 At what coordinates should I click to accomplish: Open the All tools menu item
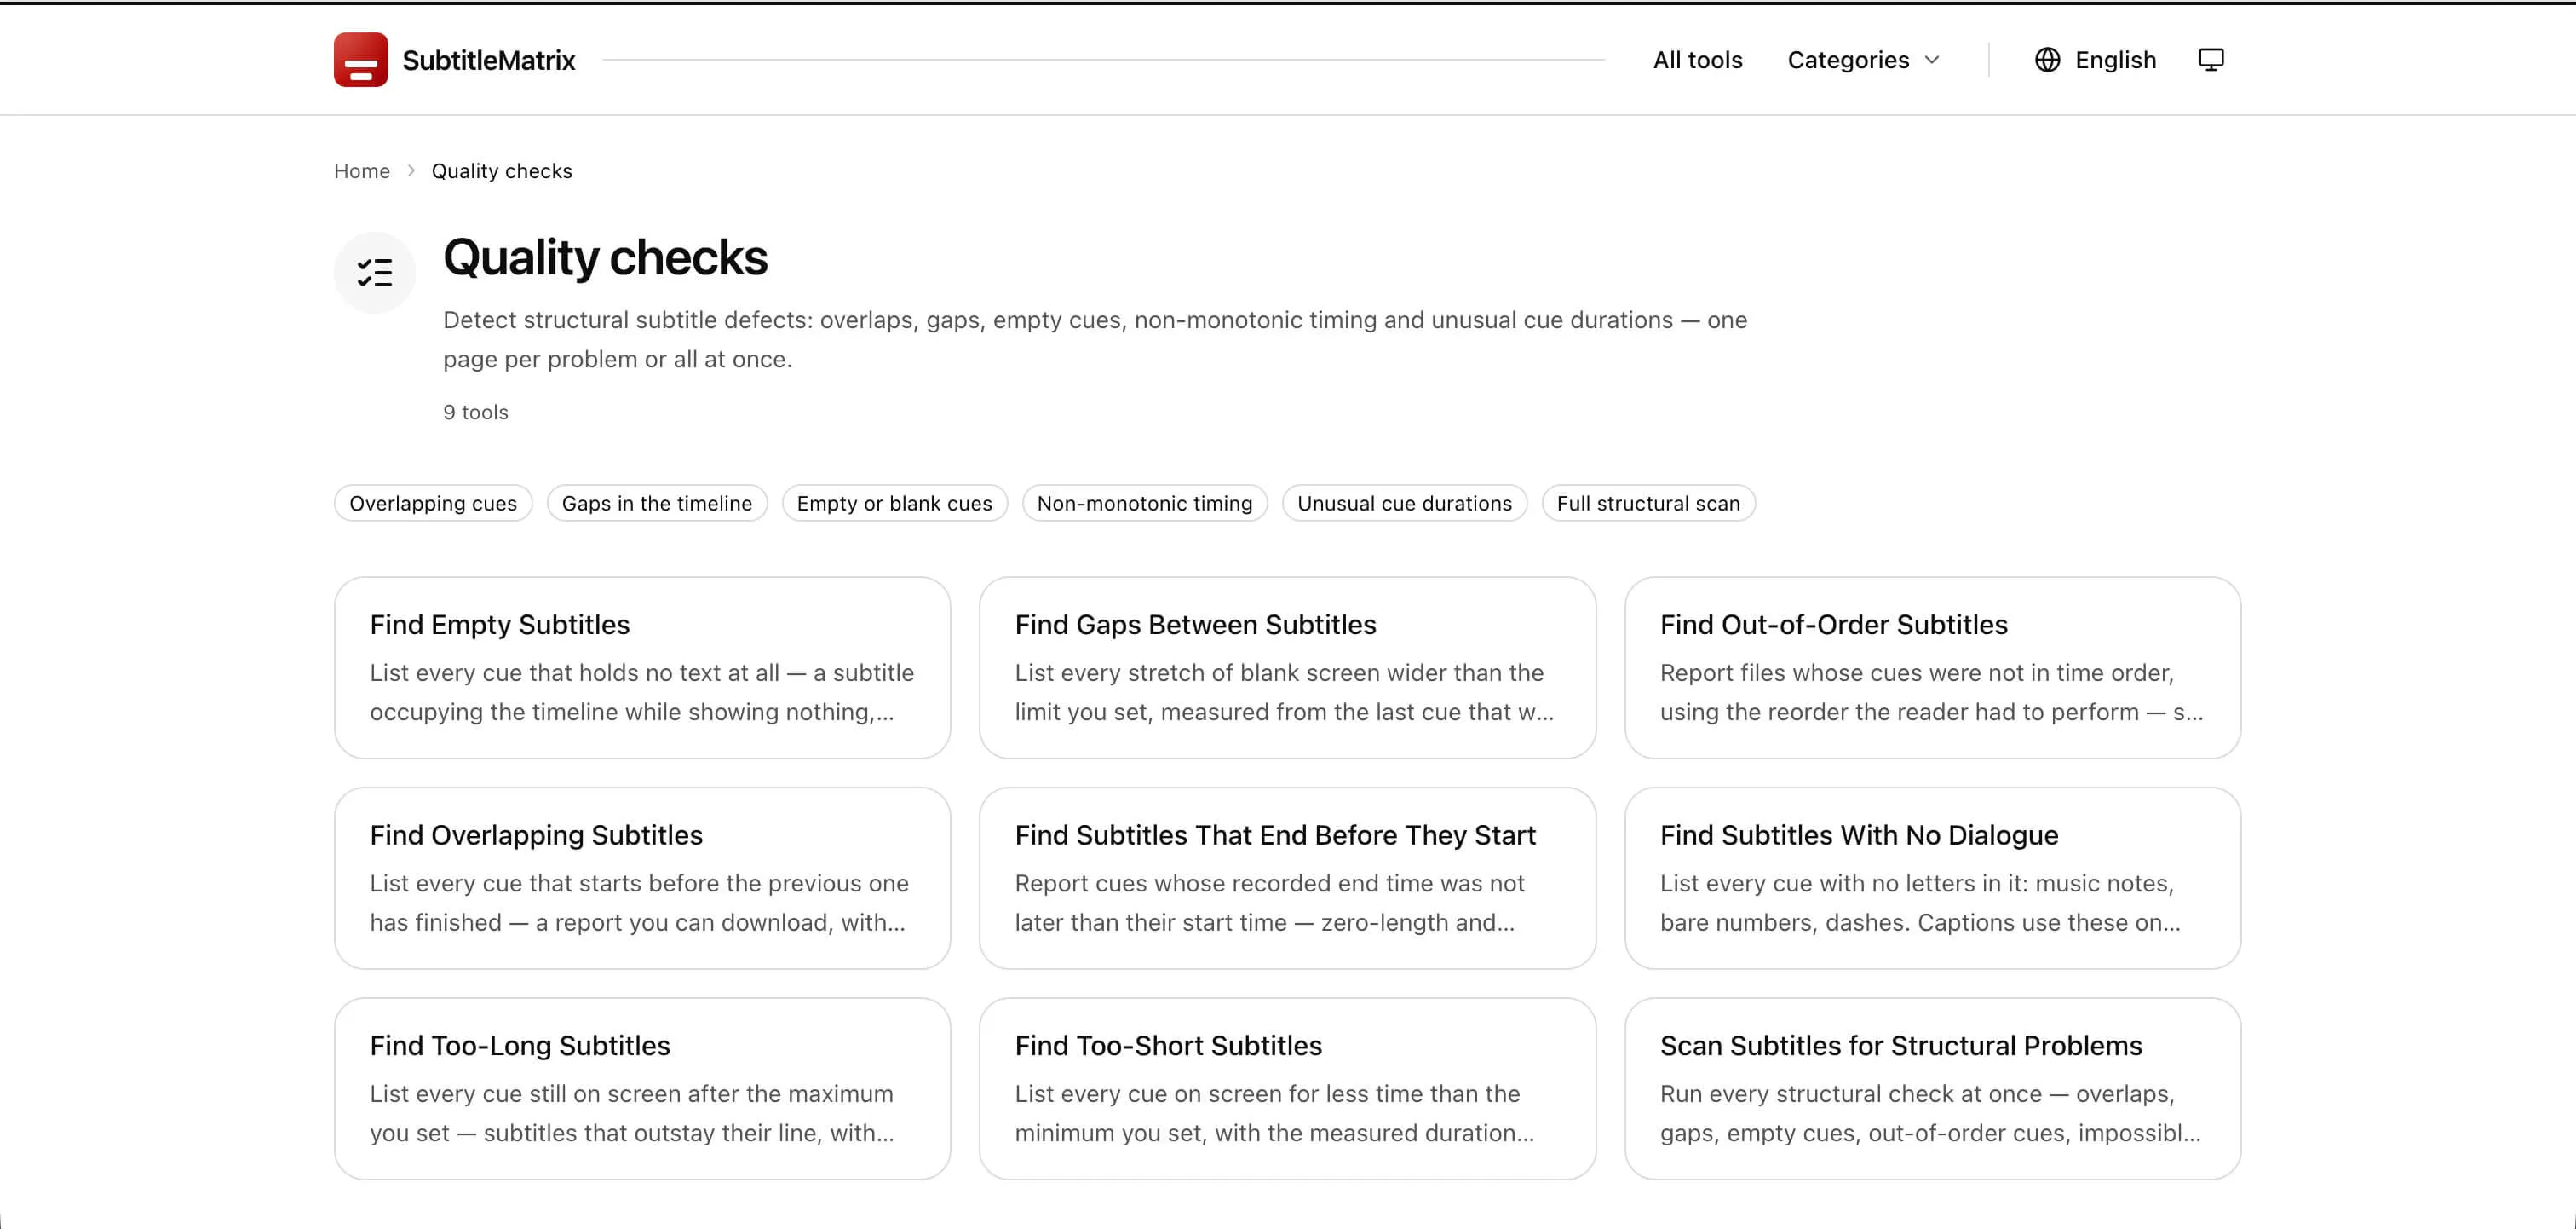click(x=1697, y=60)
